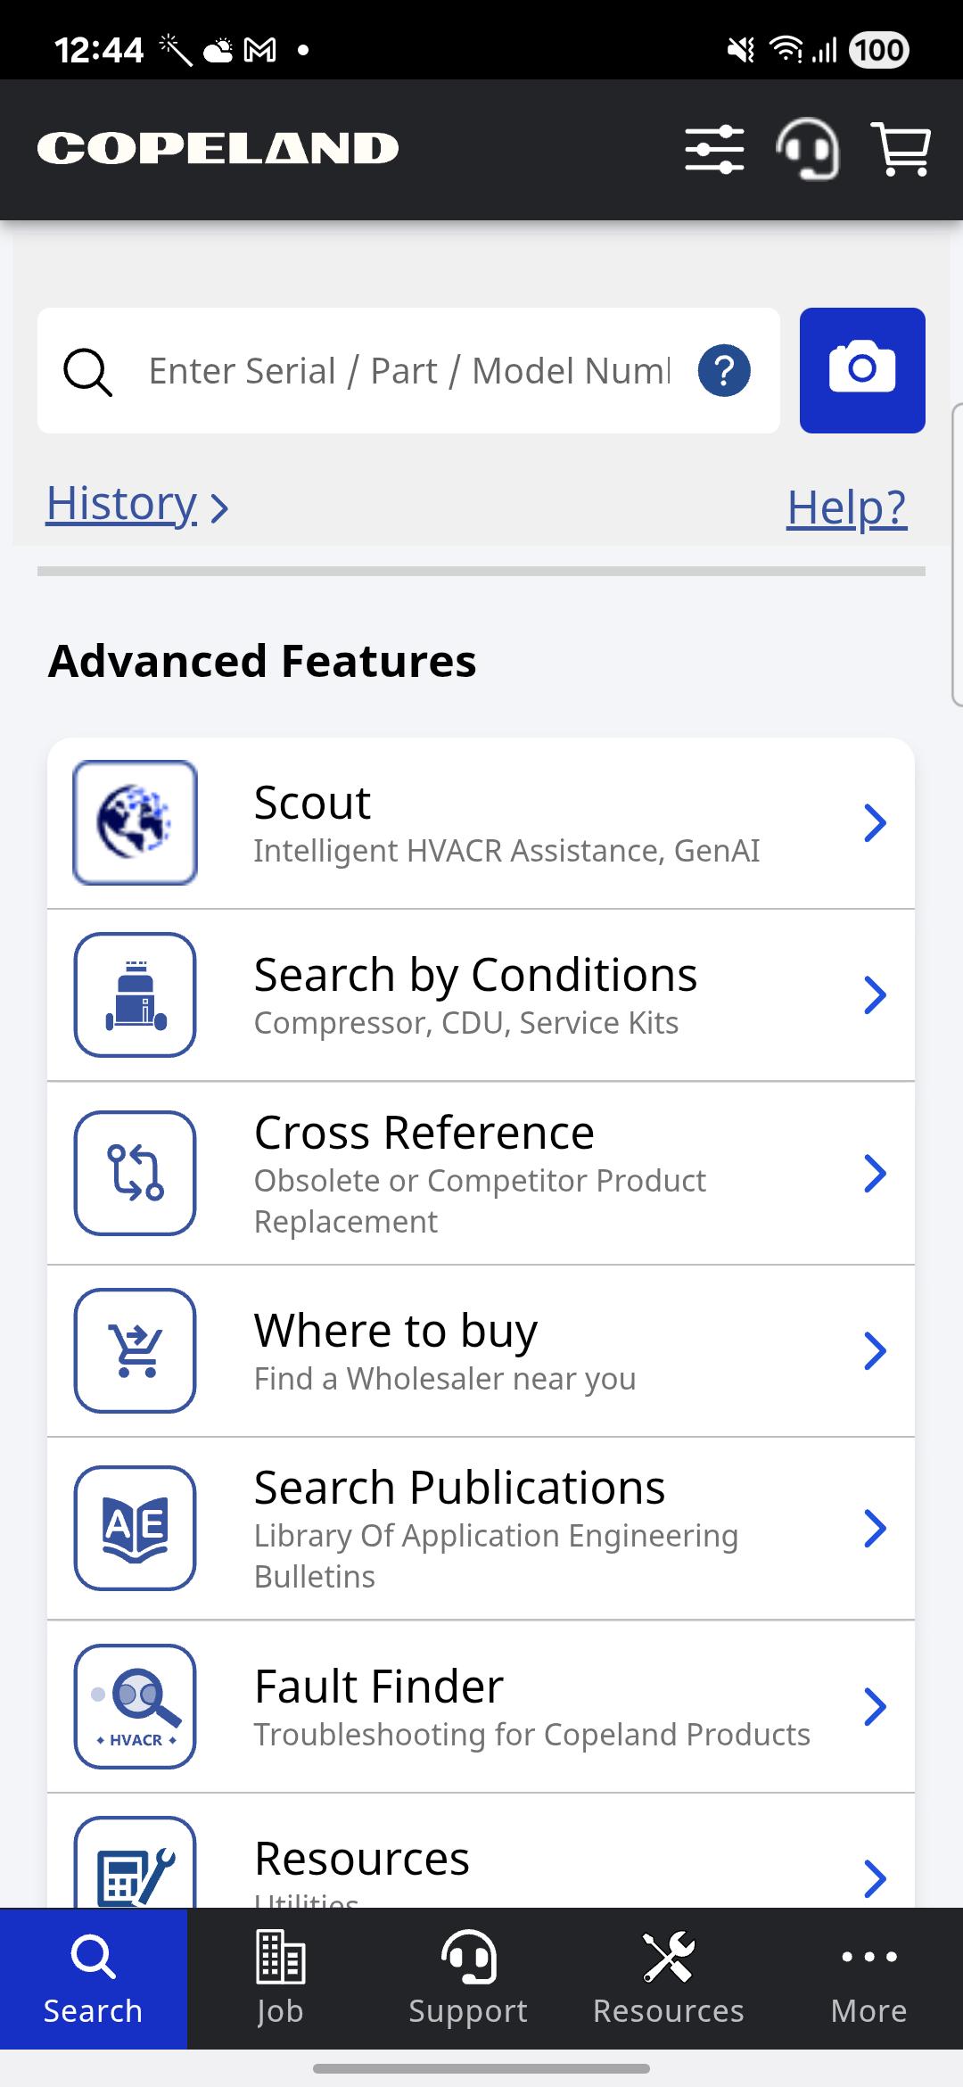Open the Help? link
Image resolution: width=963 pixels, height=2087 pixels.
tap(846, 507)
